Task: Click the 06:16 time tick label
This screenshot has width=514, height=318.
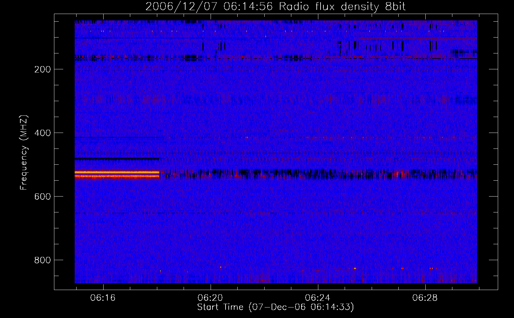Action: tap(103, 298)
